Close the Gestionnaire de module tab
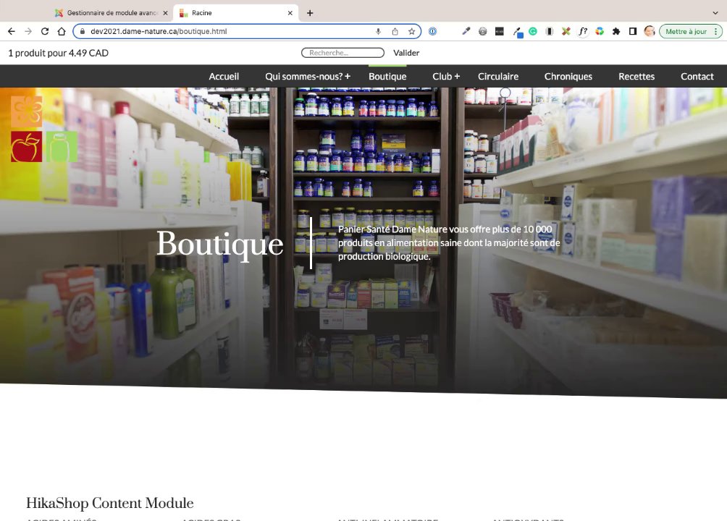 point(166,13)
